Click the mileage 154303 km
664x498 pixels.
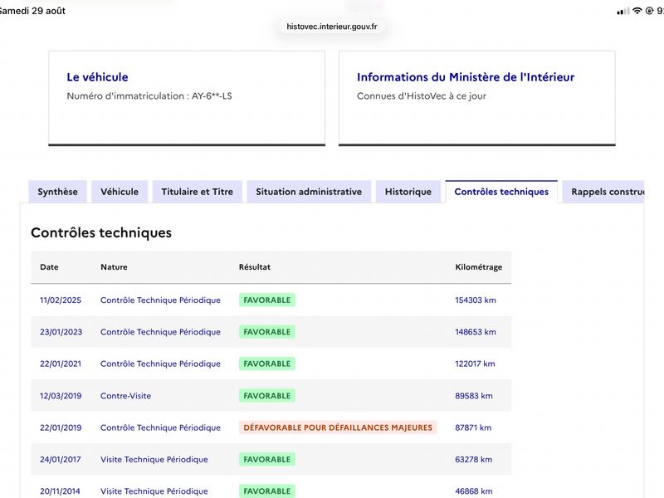pyautogui.click(x=476, y=300)
